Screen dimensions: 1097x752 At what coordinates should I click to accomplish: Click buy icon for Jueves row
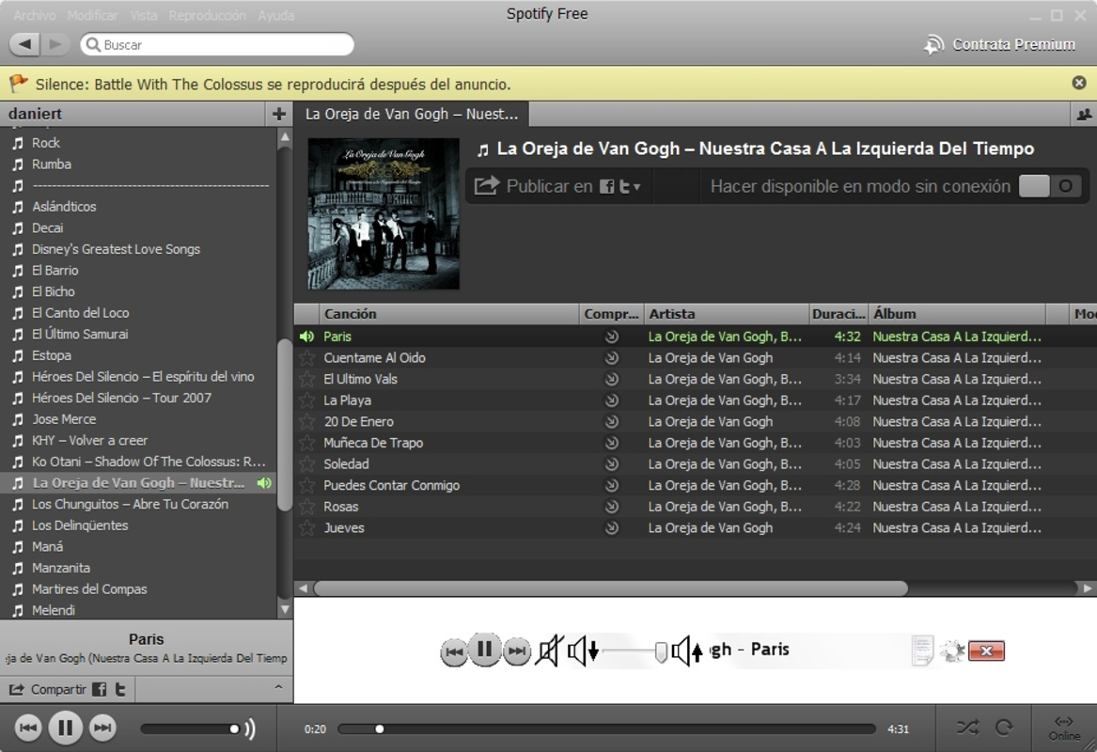point(611,527)
